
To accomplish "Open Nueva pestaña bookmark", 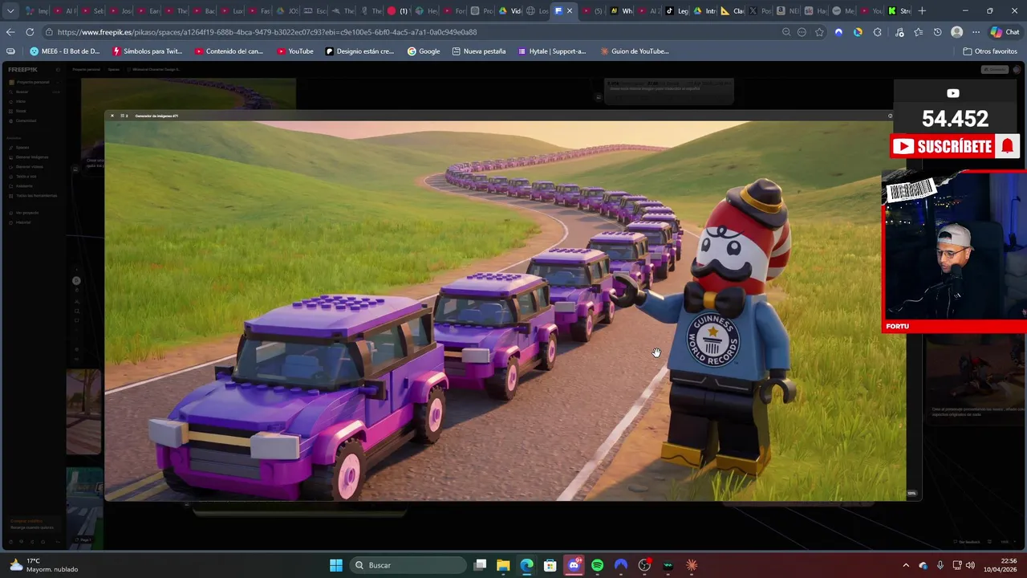I will 479,51.
